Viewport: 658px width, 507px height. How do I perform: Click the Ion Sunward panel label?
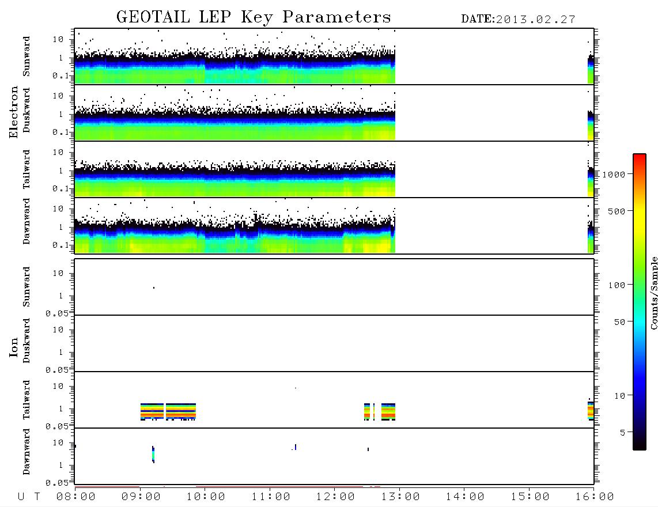(x=27, y=287)
